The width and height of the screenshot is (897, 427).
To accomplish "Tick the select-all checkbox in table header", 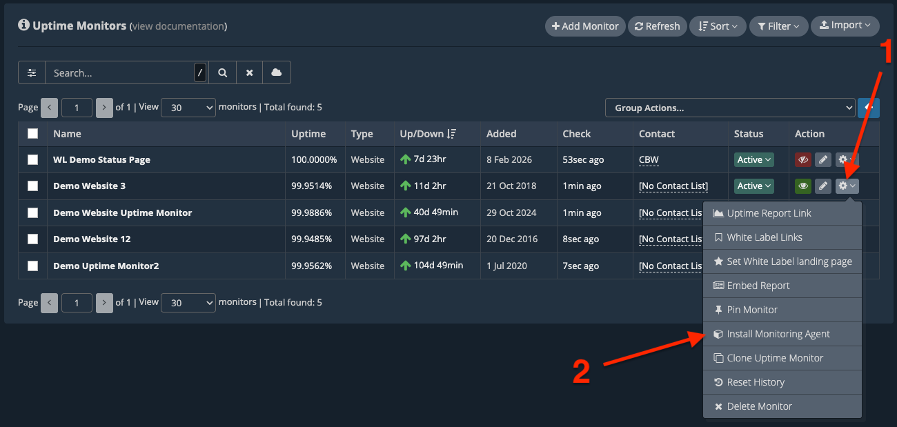I will (32, 134).
